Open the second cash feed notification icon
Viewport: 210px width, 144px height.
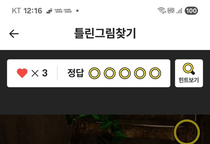[x=68, y=11]
